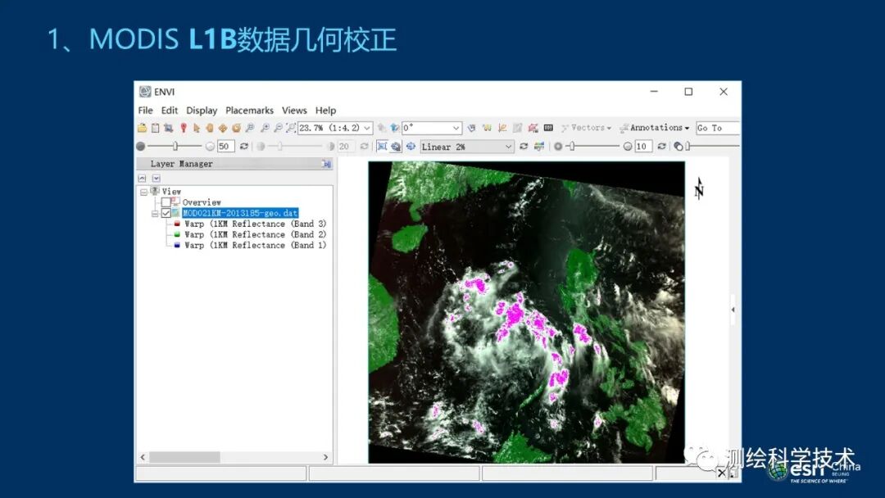This screenshot has height=498, width=885.
Task: Pick the Pan hand tool
Action: point(210,128)
